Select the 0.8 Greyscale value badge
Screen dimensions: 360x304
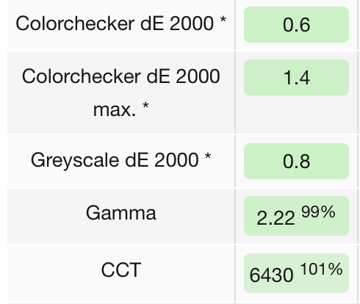click(x=296, y=161)
